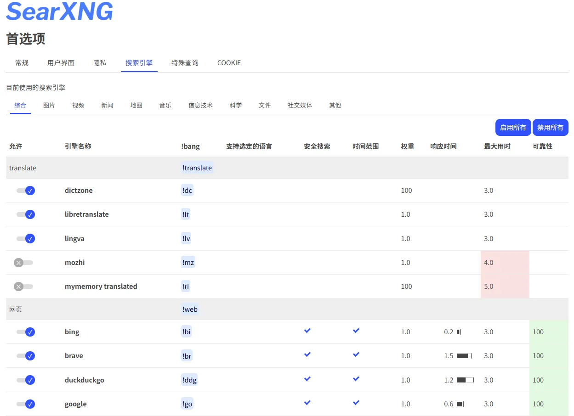Disable the dictzone engine toggle
574x416 pixels.
click(26, 191)
